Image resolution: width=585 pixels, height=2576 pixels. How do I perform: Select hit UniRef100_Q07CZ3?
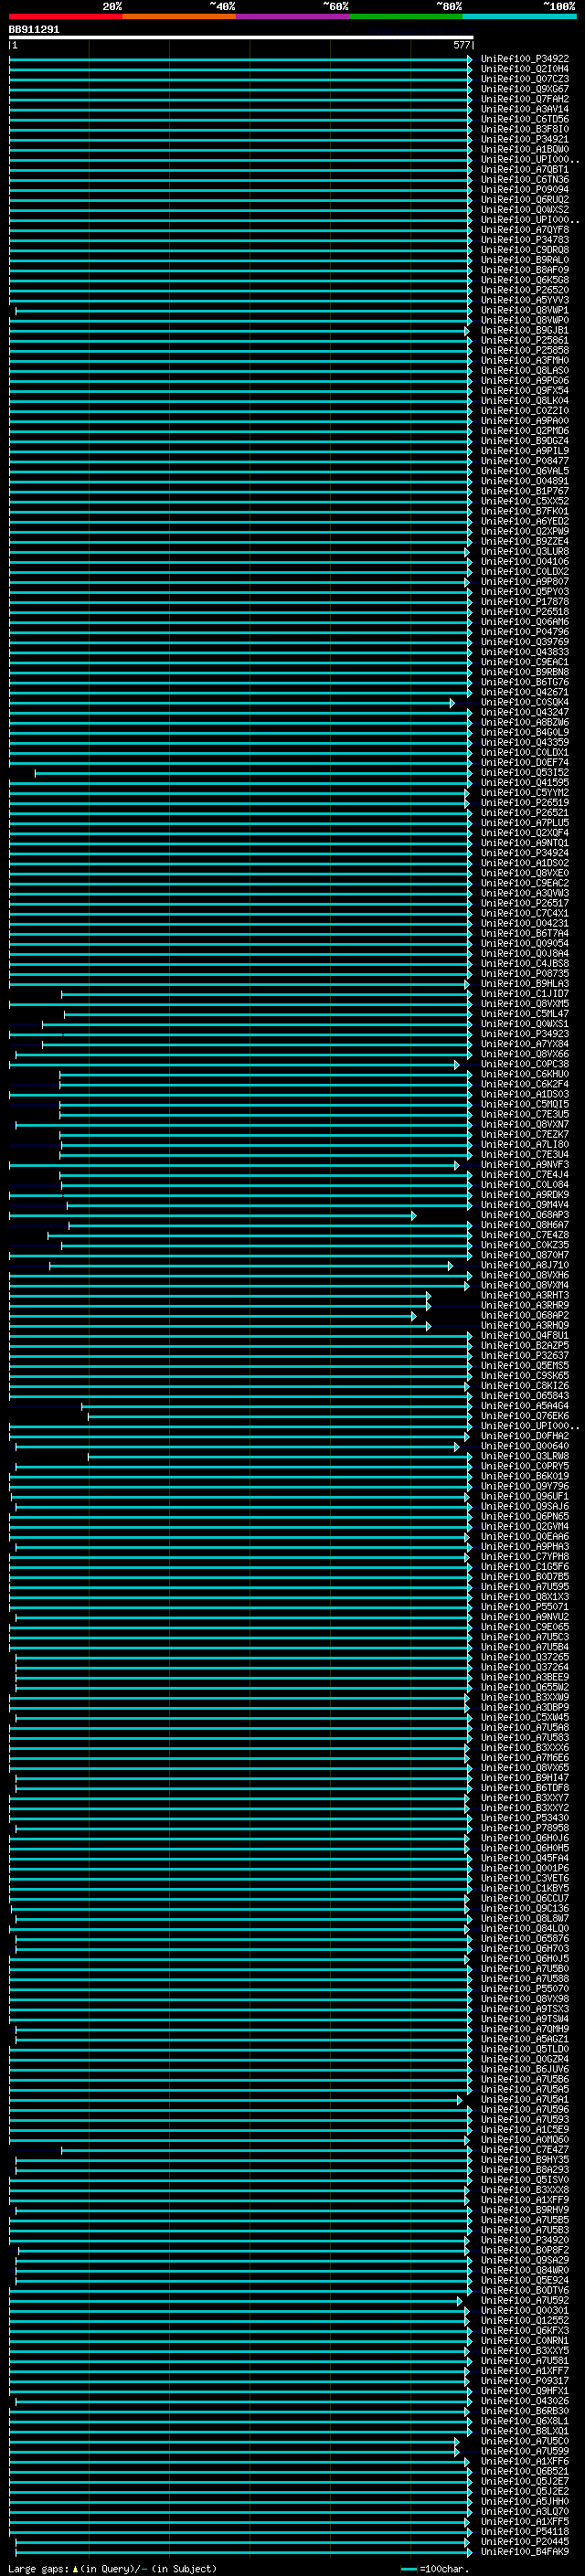[524, 79]
